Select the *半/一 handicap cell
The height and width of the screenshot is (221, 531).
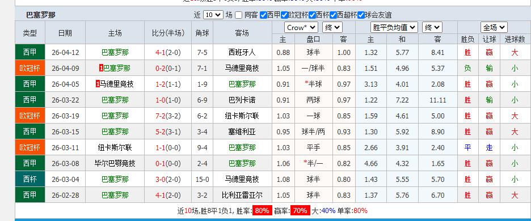[313, 163]
